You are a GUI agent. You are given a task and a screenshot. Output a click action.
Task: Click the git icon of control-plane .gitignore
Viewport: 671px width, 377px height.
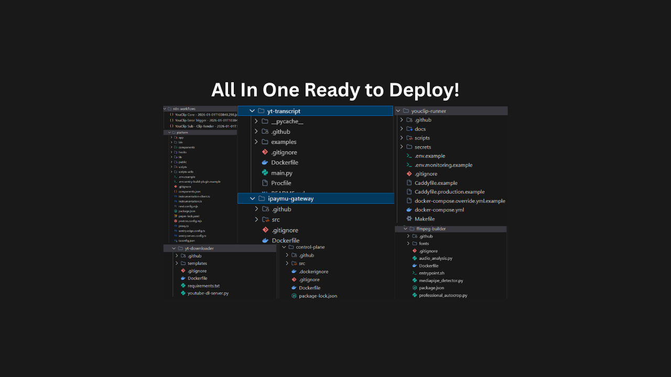point(294,280)
